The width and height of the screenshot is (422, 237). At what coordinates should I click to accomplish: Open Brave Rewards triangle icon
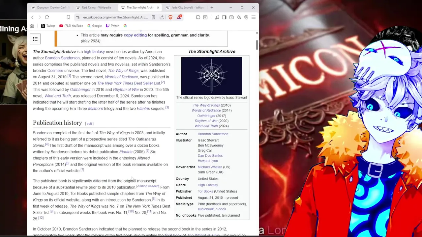(x=179, y=17)
